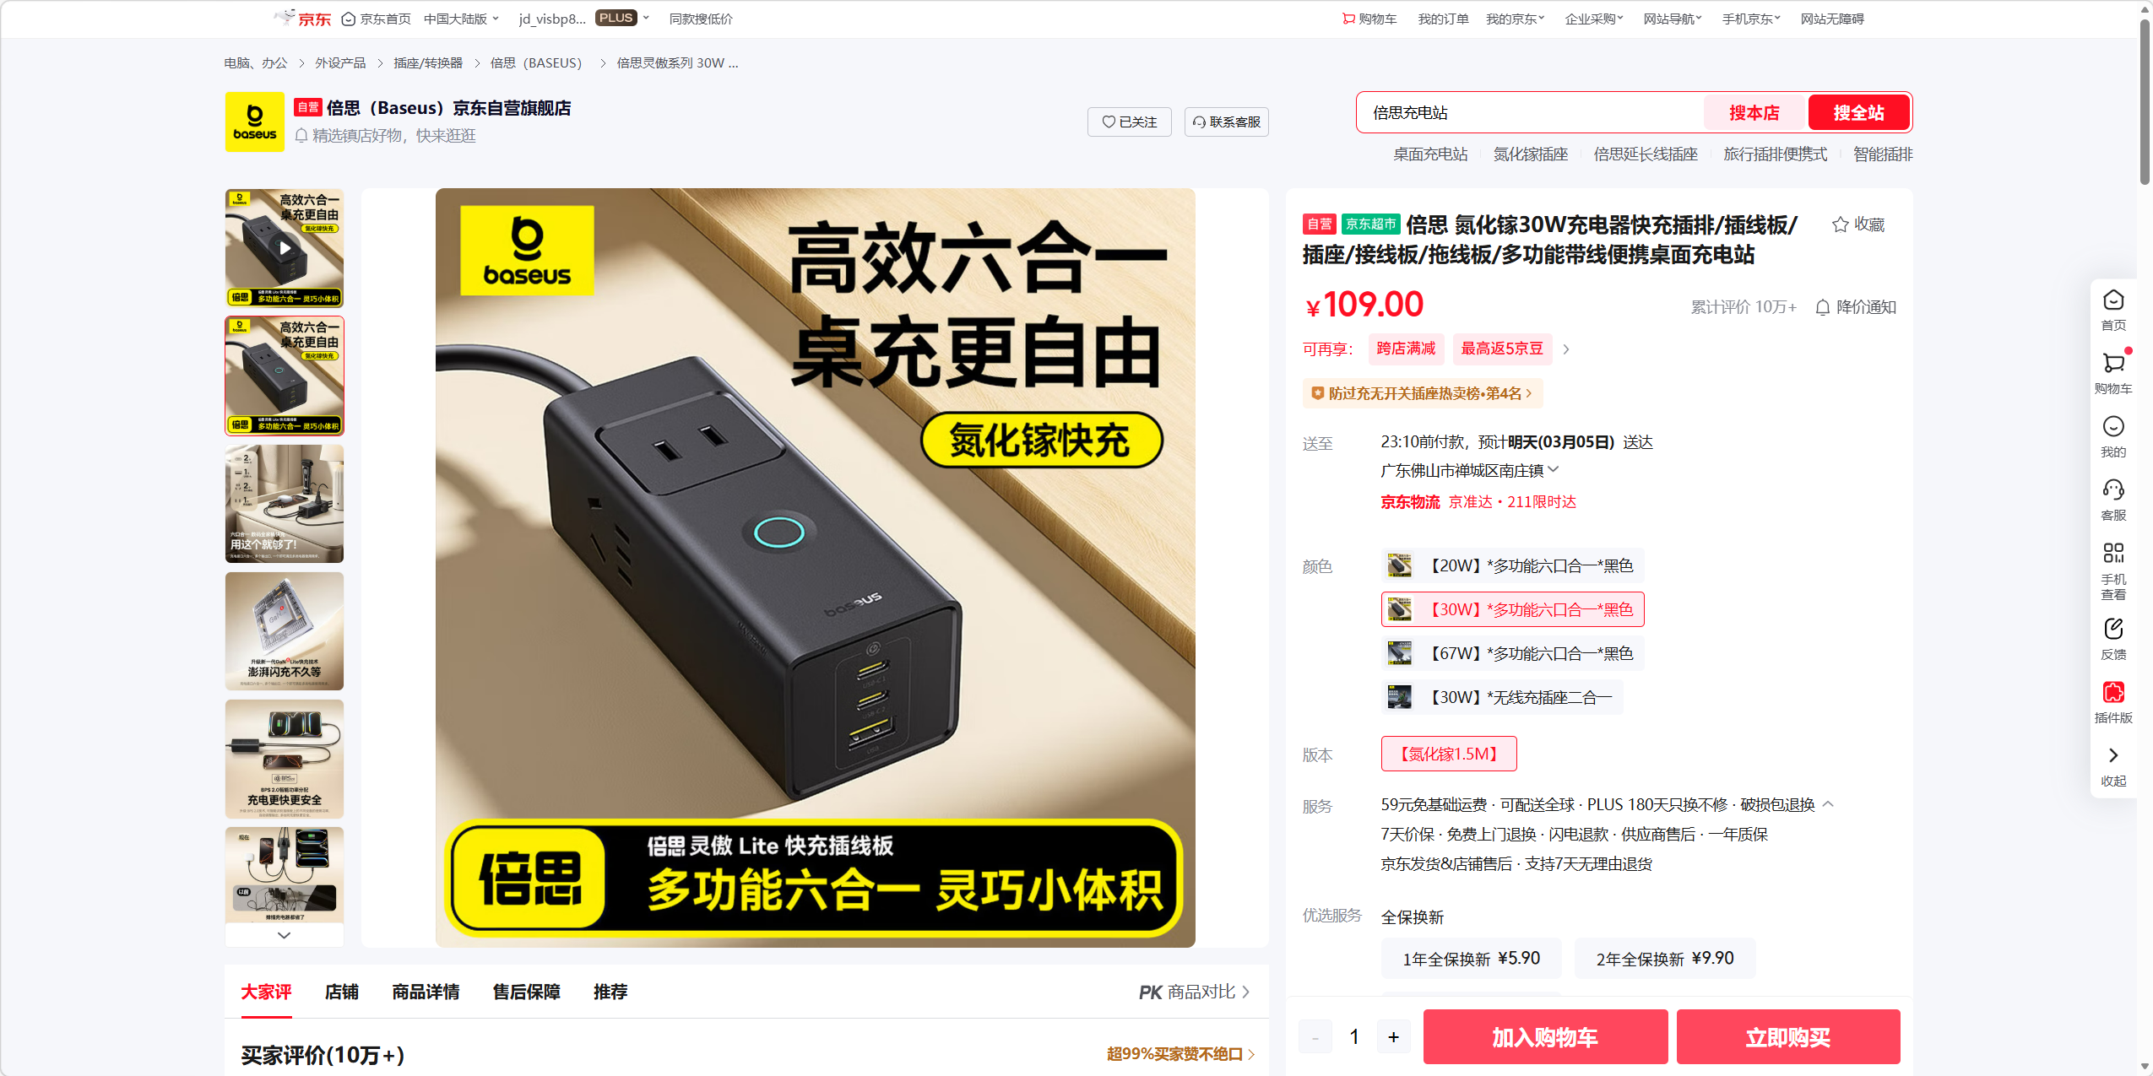Click the 立即购买 button

point(1787,1036)
